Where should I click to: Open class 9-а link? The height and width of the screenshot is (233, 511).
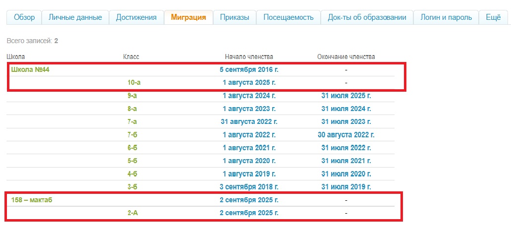[132, 96]
